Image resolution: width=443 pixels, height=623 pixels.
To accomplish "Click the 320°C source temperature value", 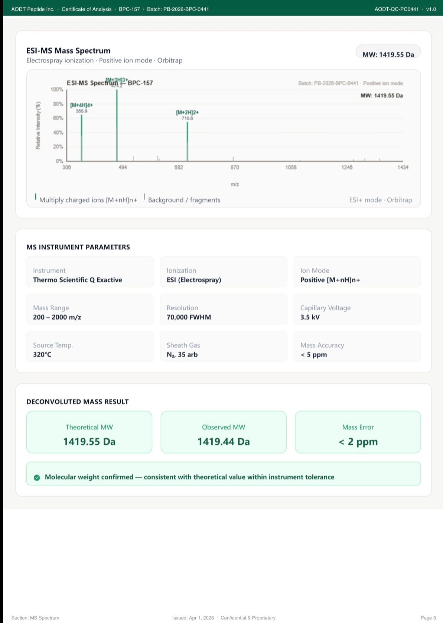I will (x=42, y=354).
